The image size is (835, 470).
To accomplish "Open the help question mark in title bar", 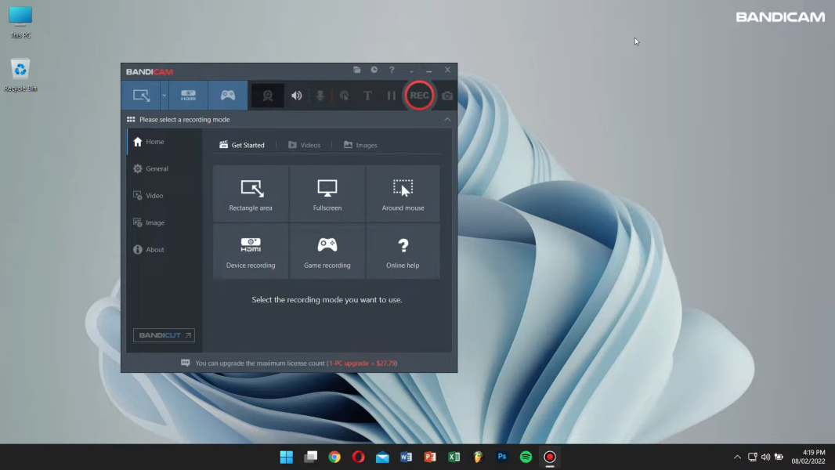I will (x=392, y=70).
